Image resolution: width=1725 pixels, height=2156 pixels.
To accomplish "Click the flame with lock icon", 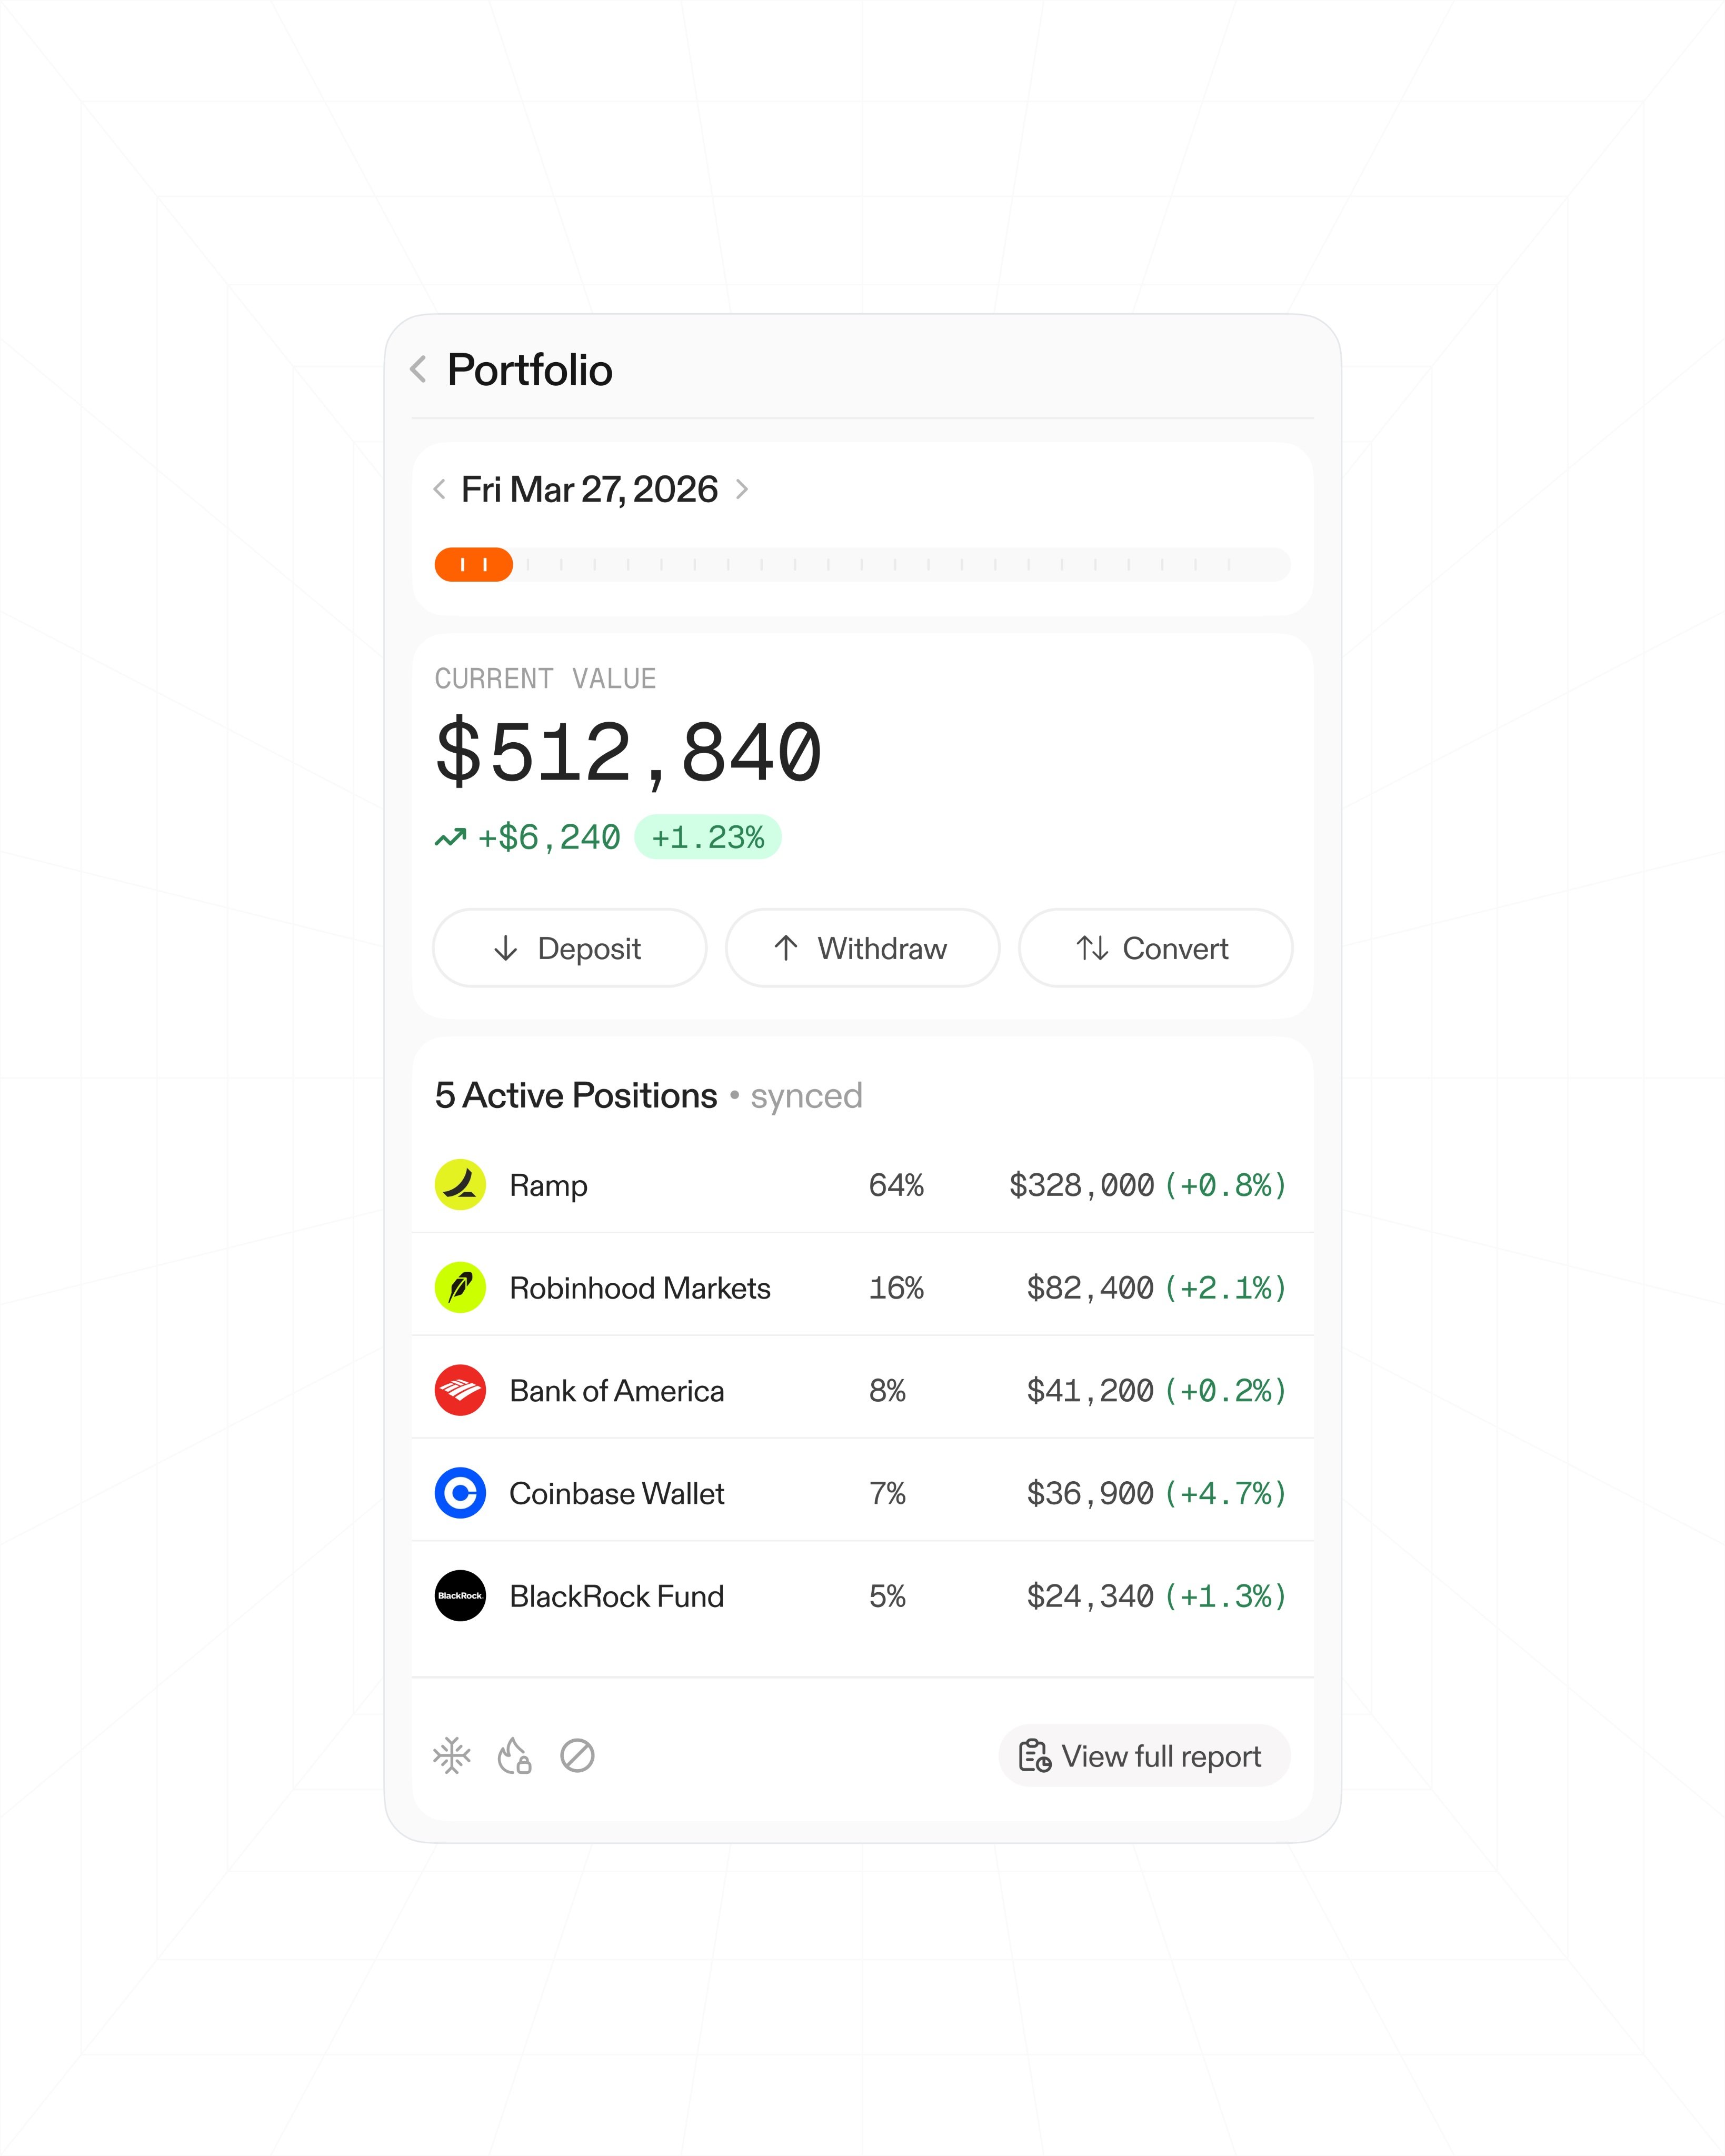I will [514, 1756].
